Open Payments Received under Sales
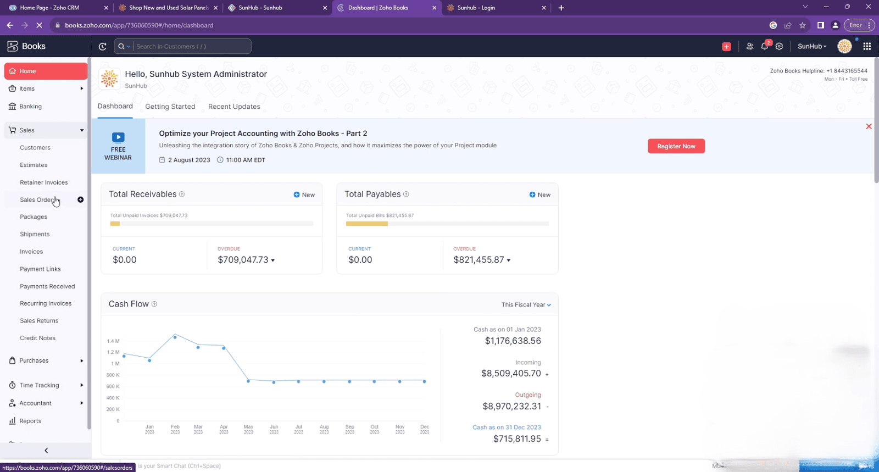This screenshot has width=879, height=472. [x=47, y=286]
